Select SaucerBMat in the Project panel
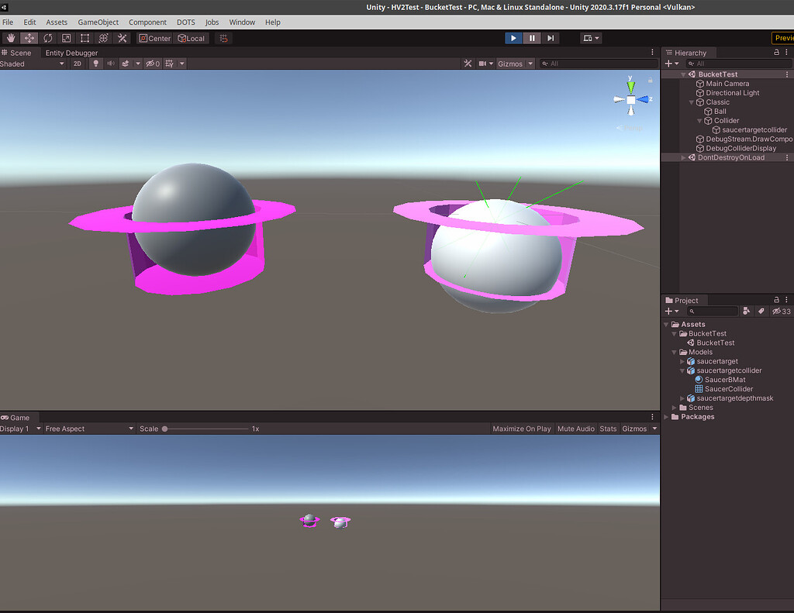This screenshot has height=613, width=794. (725, 379)
